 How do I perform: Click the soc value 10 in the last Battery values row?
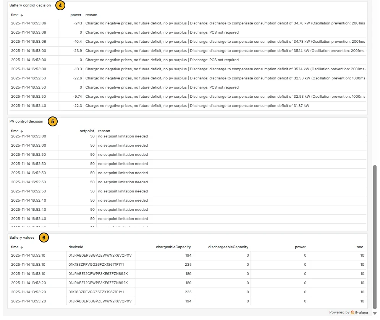click(337, 301)
